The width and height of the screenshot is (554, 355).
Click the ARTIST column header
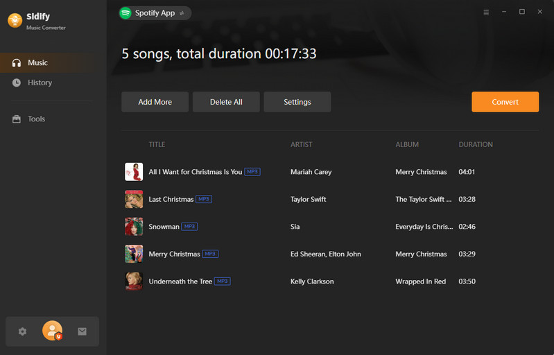(302, 144)
